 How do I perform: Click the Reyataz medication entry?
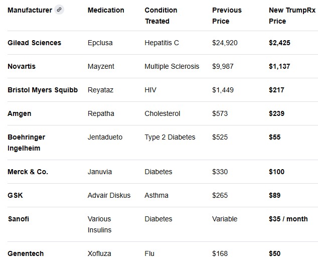click(101, 90)
